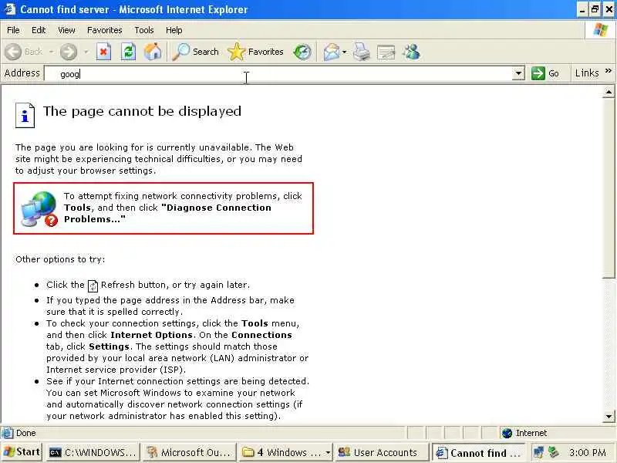Open the Forward history dropdown arrow
Screen dimensions: 617x463
pyautogui.click(x=86, y=52)
